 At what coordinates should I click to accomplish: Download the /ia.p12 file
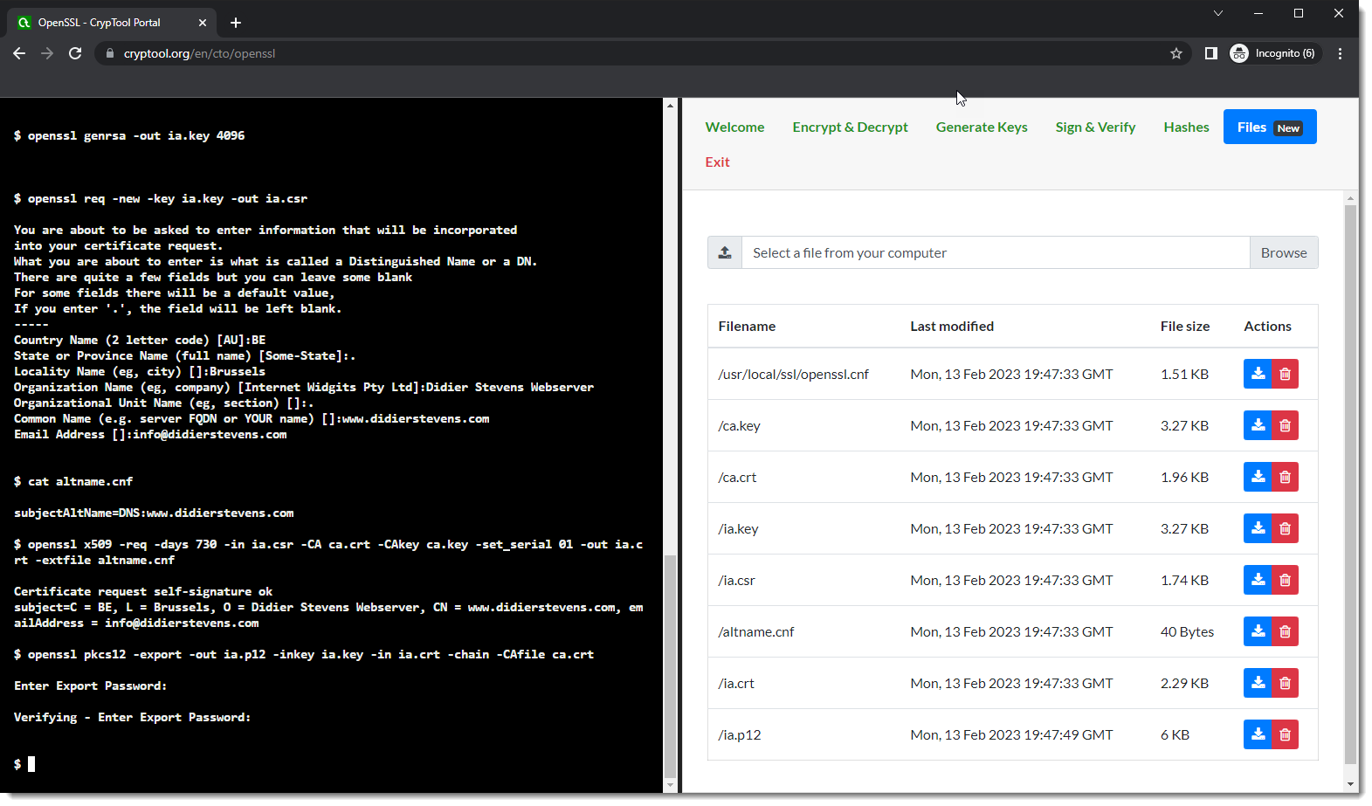pos(1257,734)
